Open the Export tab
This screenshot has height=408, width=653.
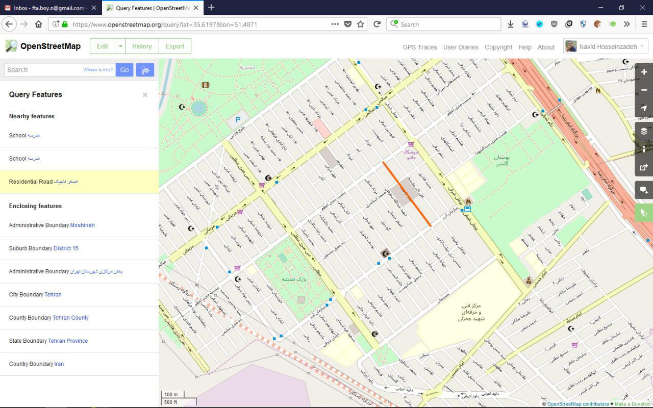[175, 46]
